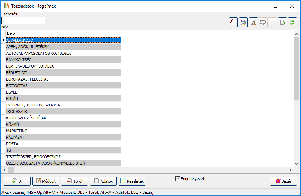The image size is (301, 196).
Task: Open print preview with magnifier icon
Action: 253,22
